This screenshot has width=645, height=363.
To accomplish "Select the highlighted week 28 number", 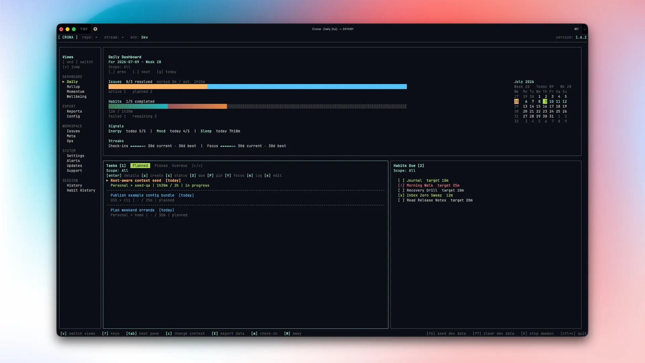I will click(516, 102).
